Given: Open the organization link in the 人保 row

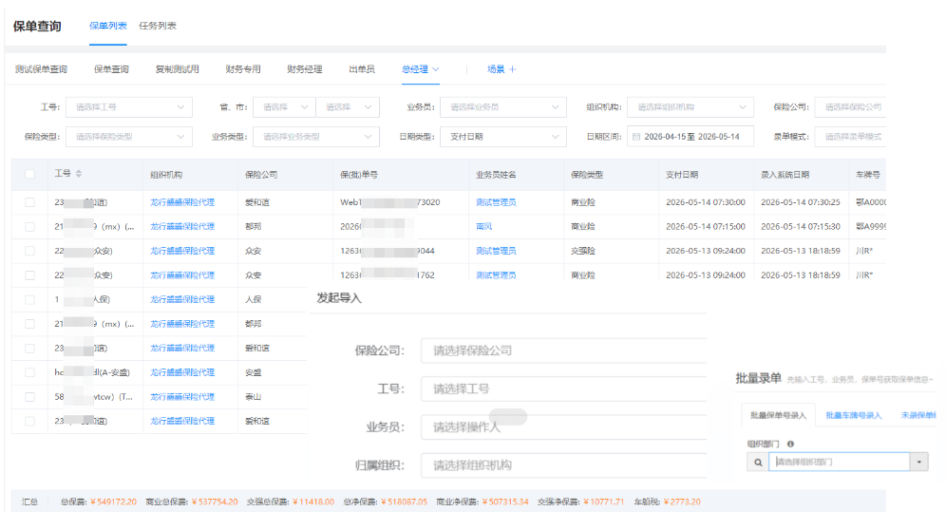Looking at the screenshot, I should point(182,299).
